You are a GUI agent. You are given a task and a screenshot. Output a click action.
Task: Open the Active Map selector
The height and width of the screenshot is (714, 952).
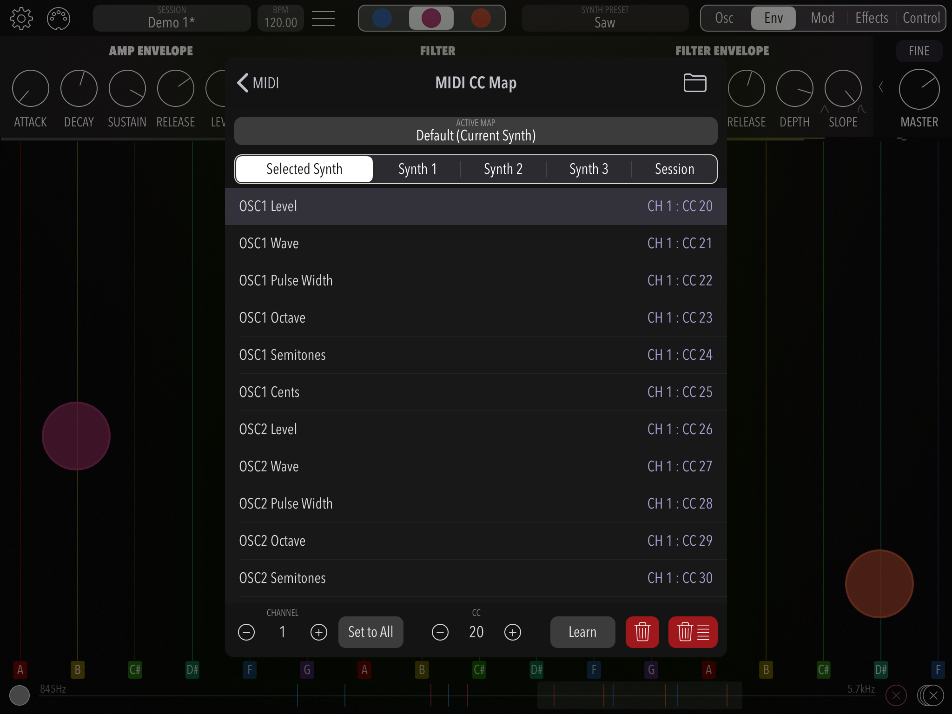(x=476, y=131)
